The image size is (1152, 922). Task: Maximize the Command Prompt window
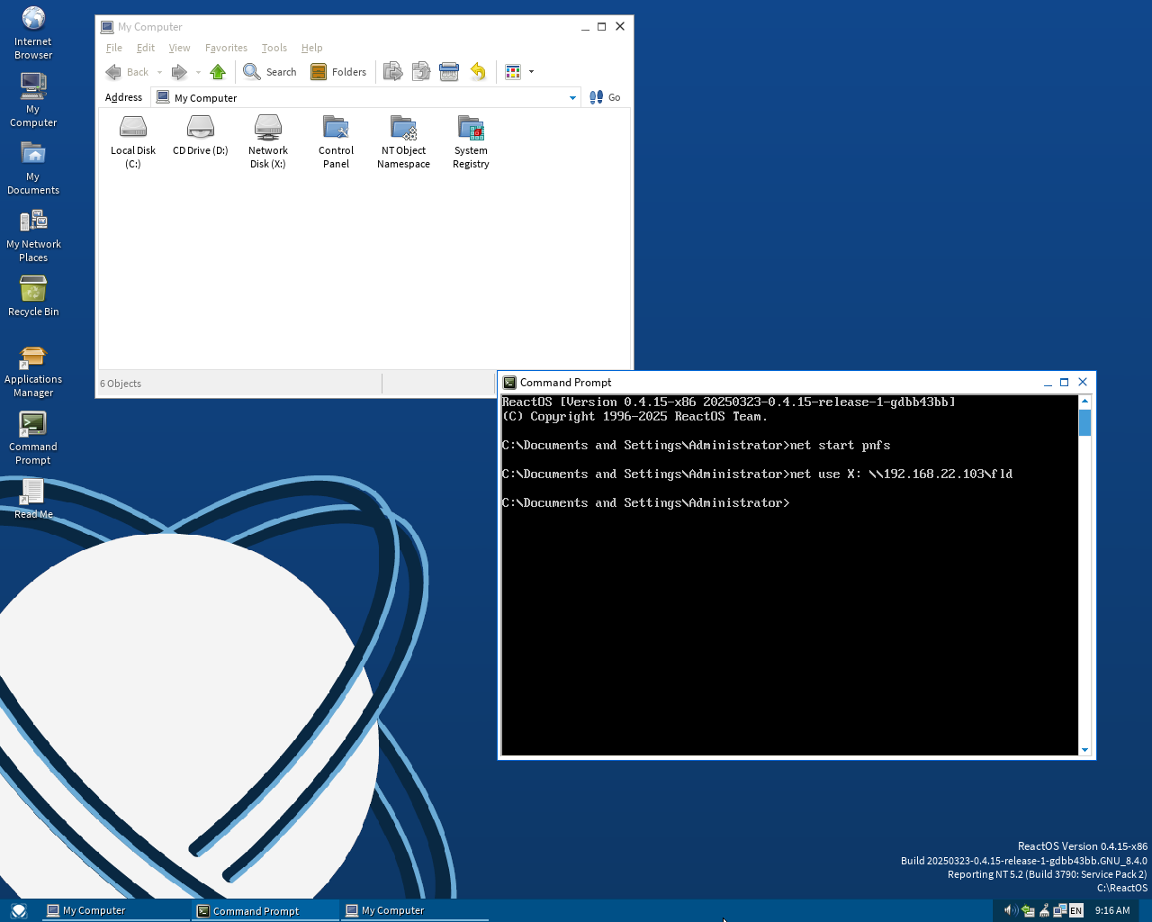1064,382
